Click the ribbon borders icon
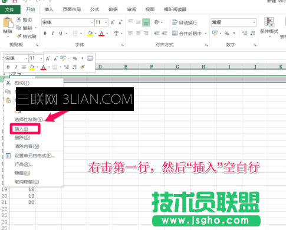286x230 pixels. pos(75,33)
